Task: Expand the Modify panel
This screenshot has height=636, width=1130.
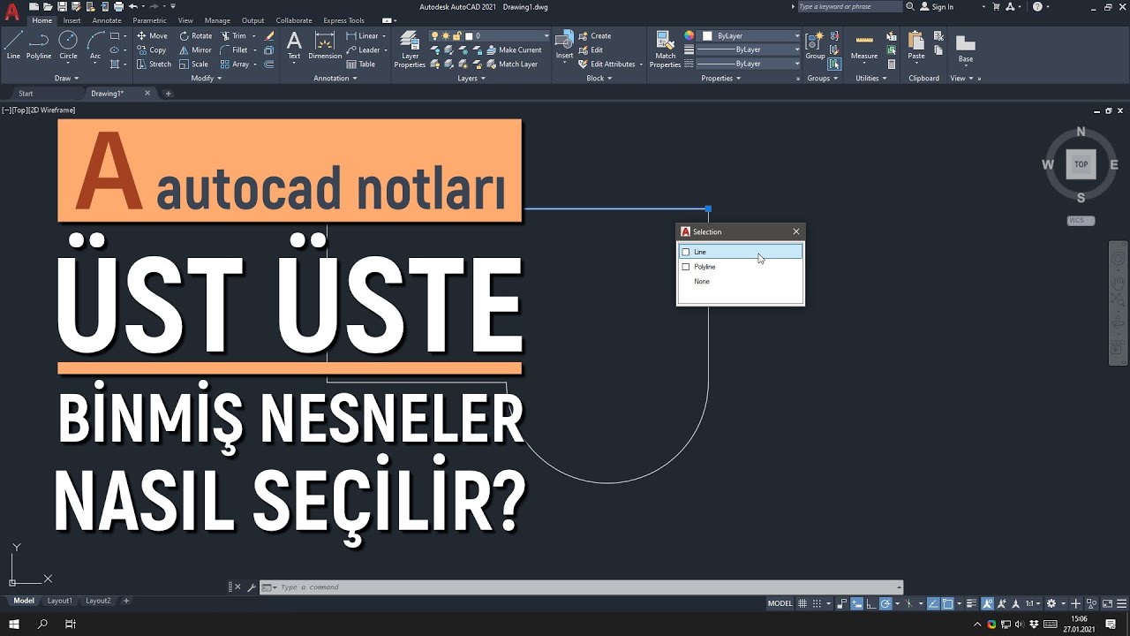Action: 206,78
